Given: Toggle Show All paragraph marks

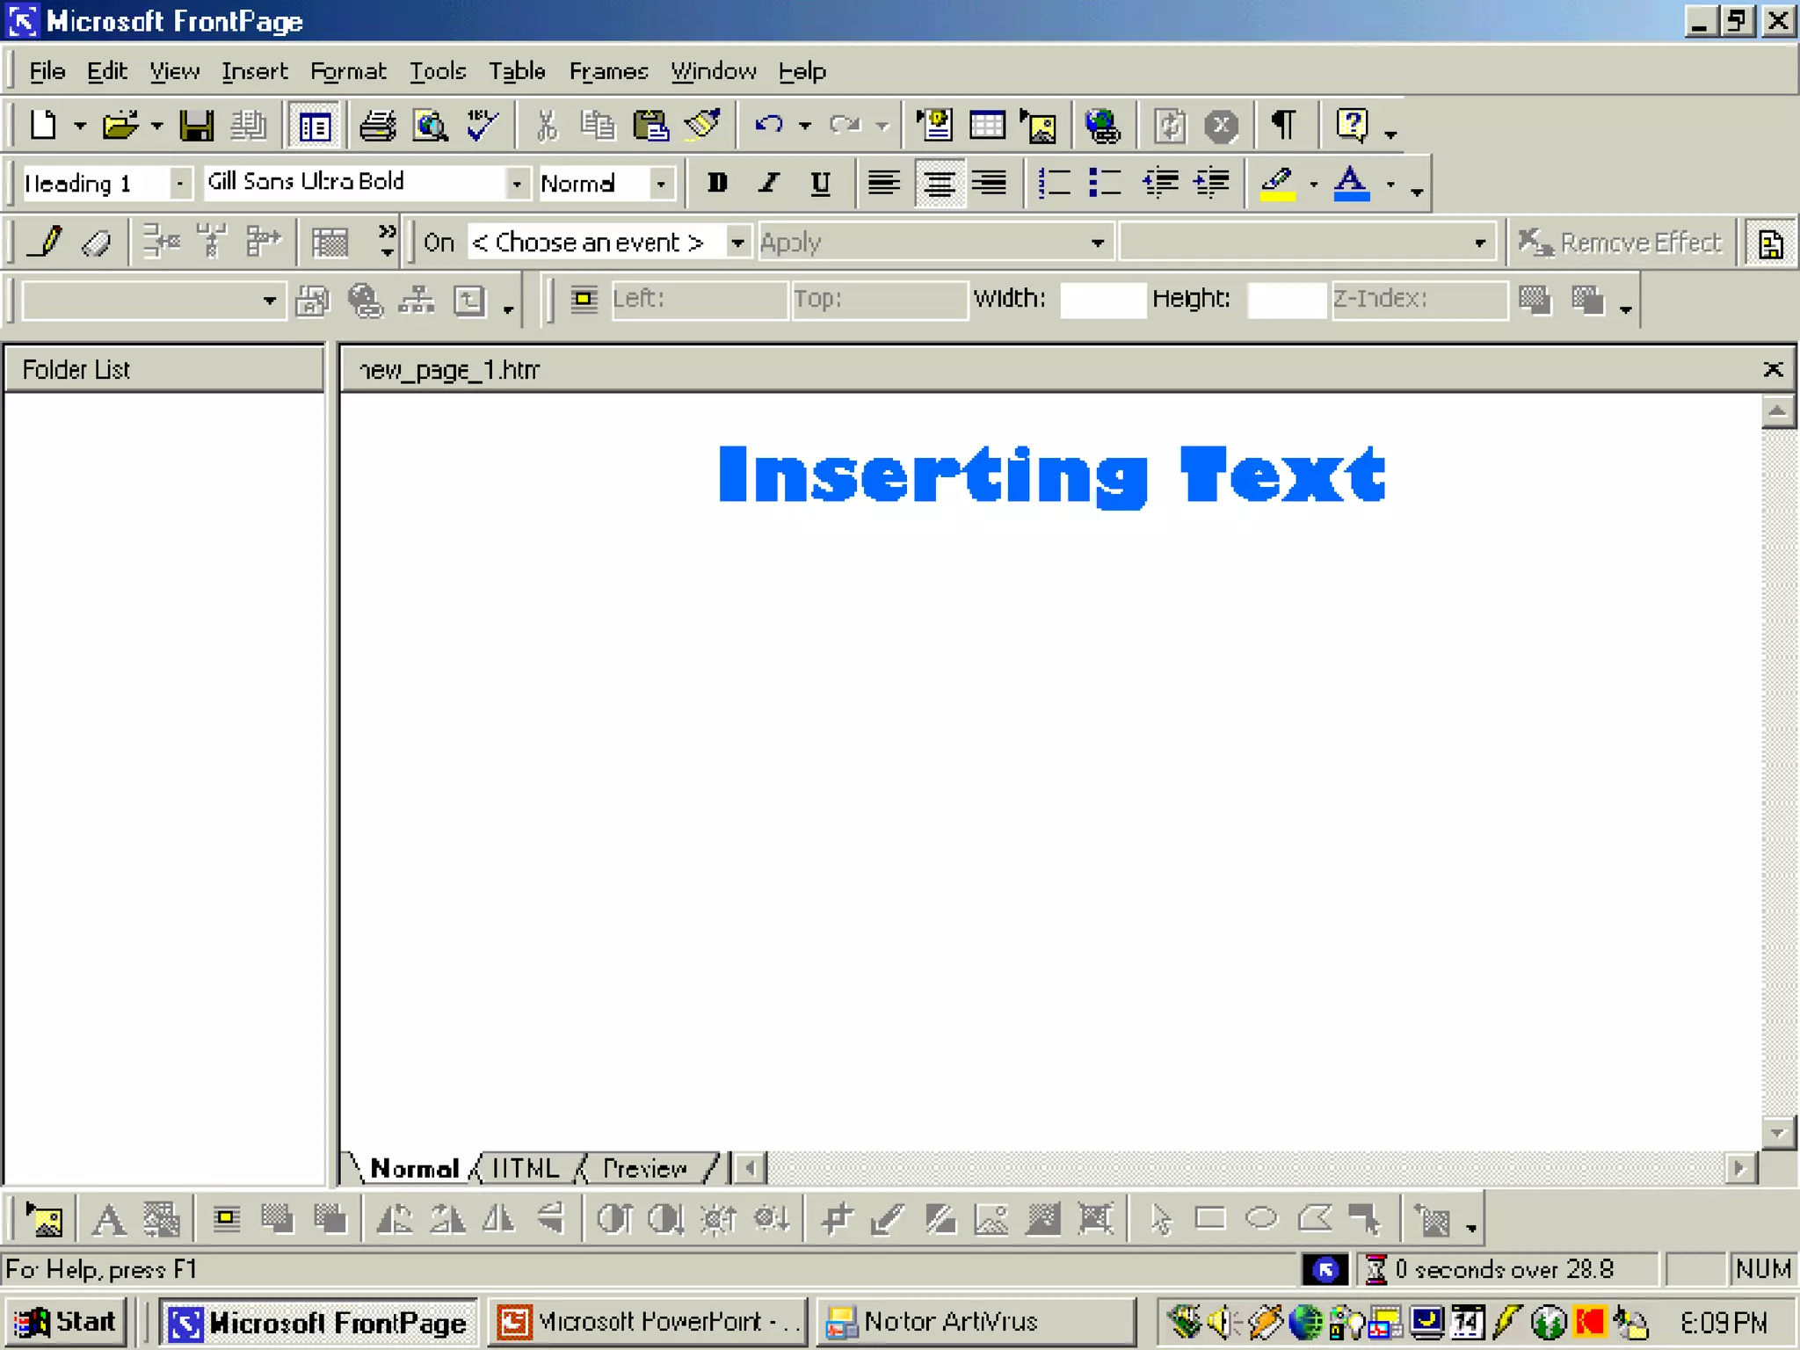Looking at the screenshot, I should tap(1283, 126).
